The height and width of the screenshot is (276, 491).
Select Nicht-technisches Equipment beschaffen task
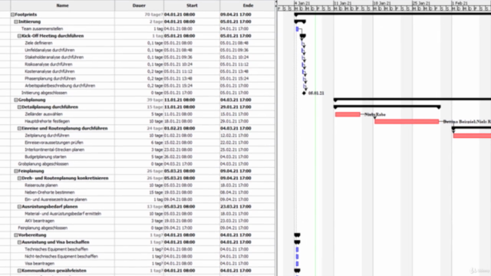(61, 257)
